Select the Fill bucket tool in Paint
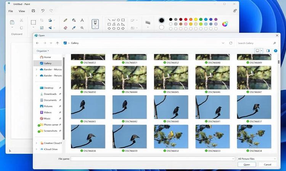This screenshot has height=171, width=286. pyautogui.click(x=74, y=20)
